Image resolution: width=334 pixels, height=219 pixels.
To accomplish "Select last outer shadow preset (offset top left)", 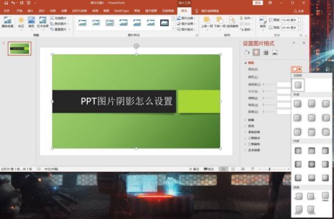I will [326, 132].
